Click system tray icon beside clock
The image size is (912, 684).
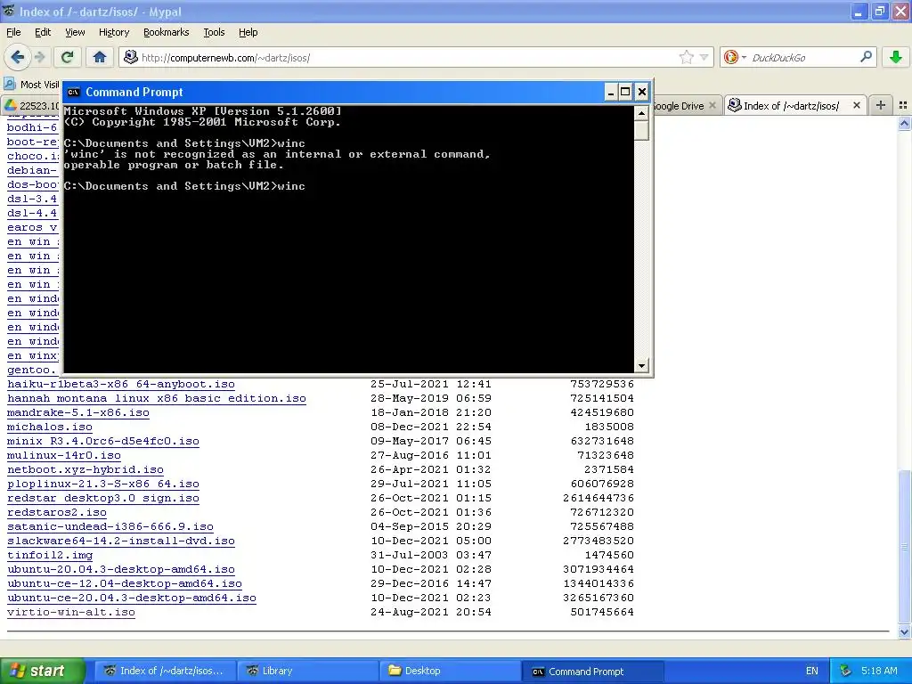[x=846, y=672]
